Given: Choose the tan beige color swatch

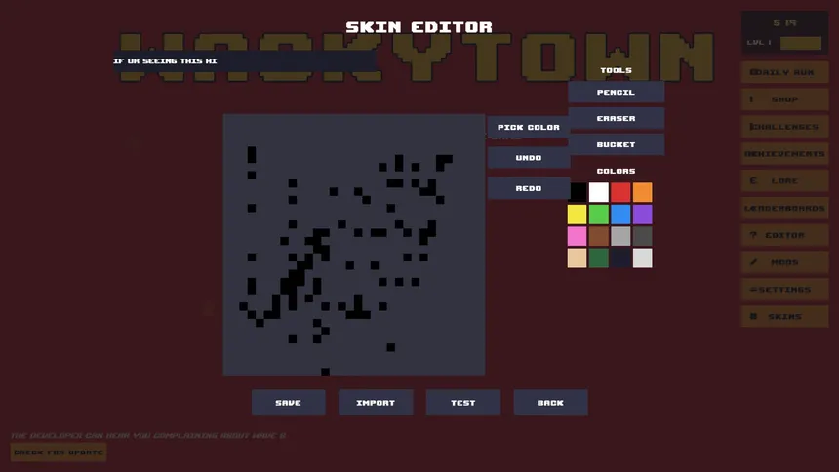Looking at the screenshot, I should tap(577, 257).
